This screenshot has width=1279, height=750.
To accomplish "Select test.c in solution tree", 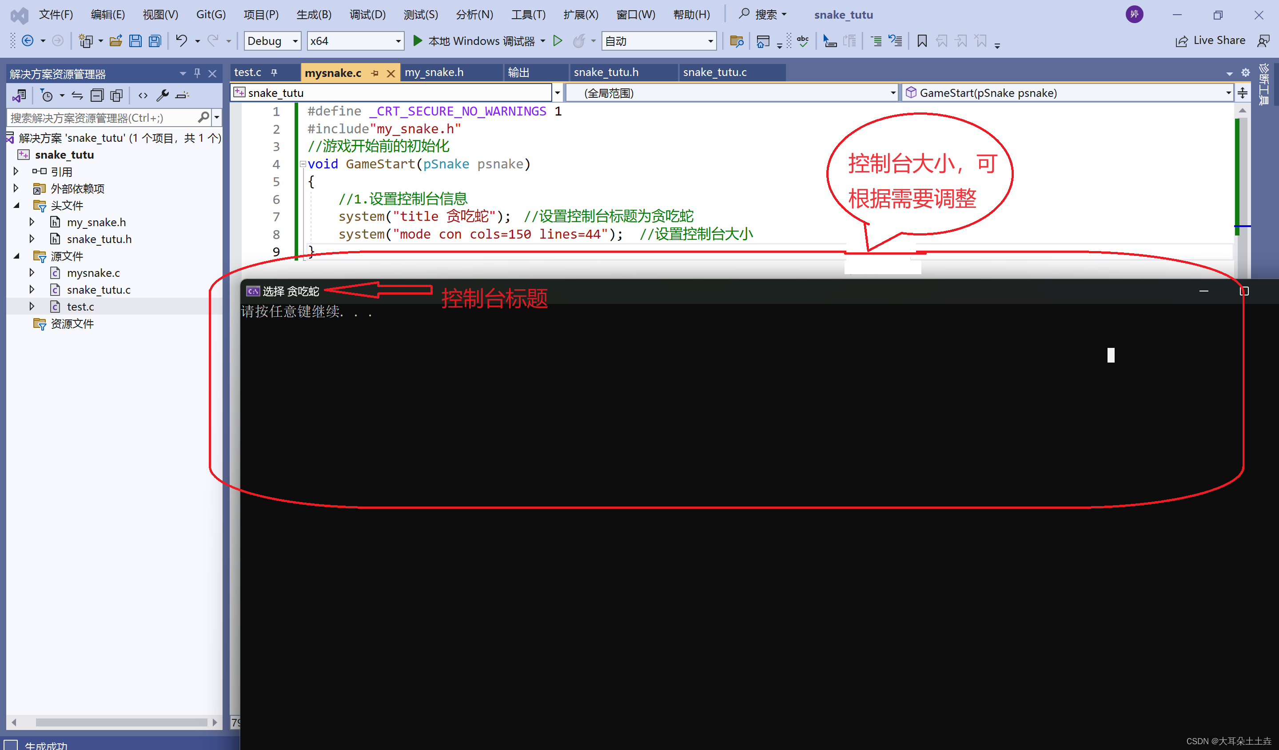I will 80,307.
